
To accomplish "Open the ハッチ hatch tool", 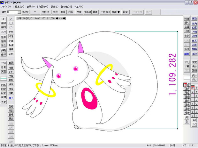I will coord(4,32).
